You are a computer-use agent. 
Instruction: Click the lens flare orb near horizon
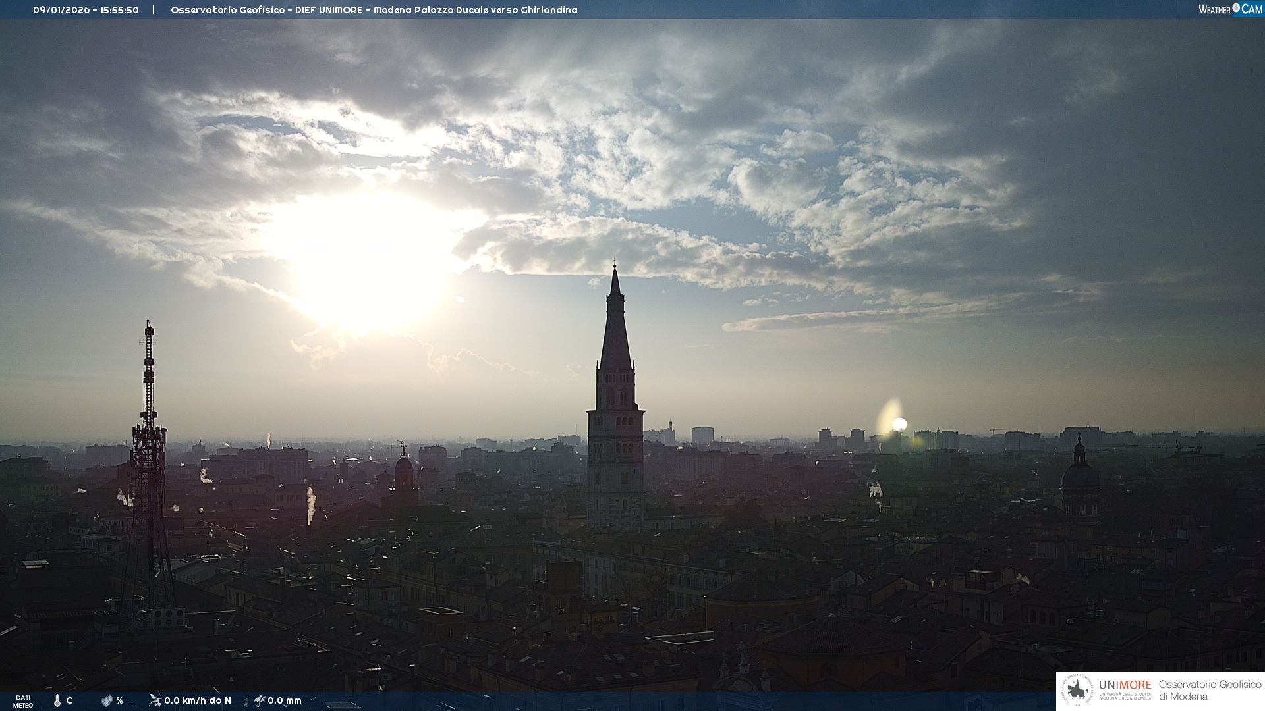click(899, 424)
